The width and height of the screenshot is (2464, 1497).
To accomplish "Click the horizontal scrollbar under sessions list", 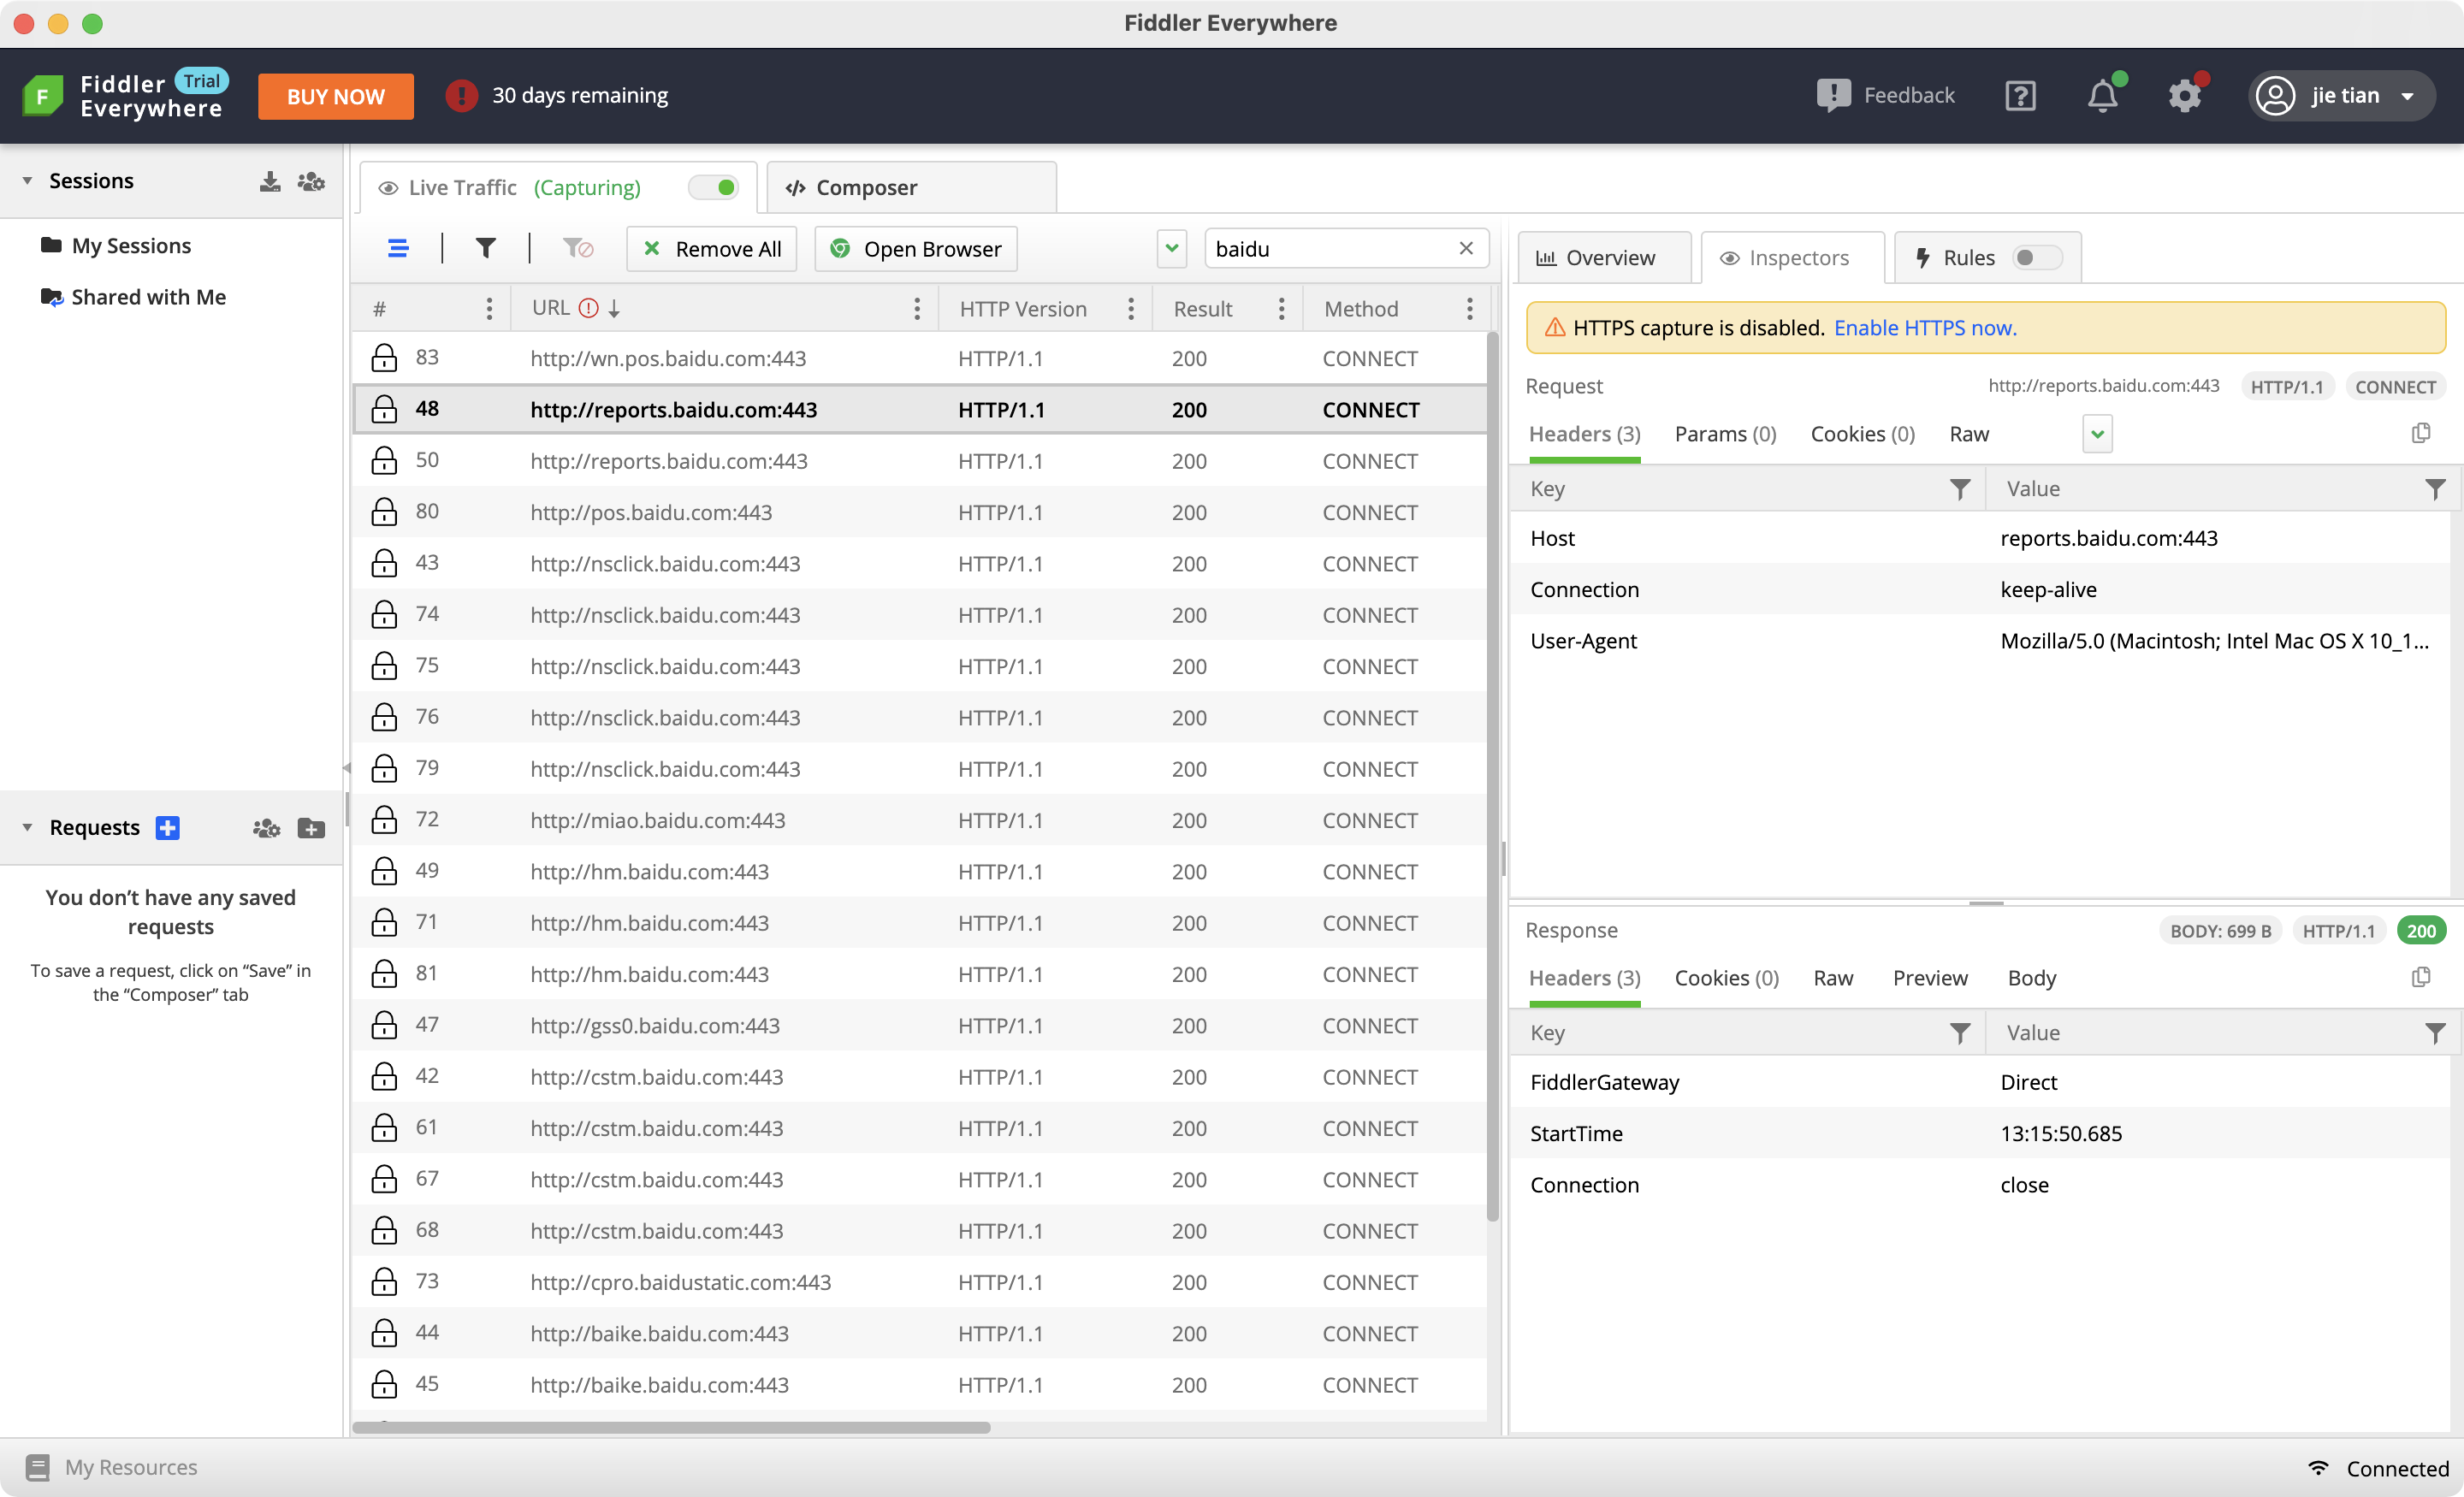I will [671, 1427].
